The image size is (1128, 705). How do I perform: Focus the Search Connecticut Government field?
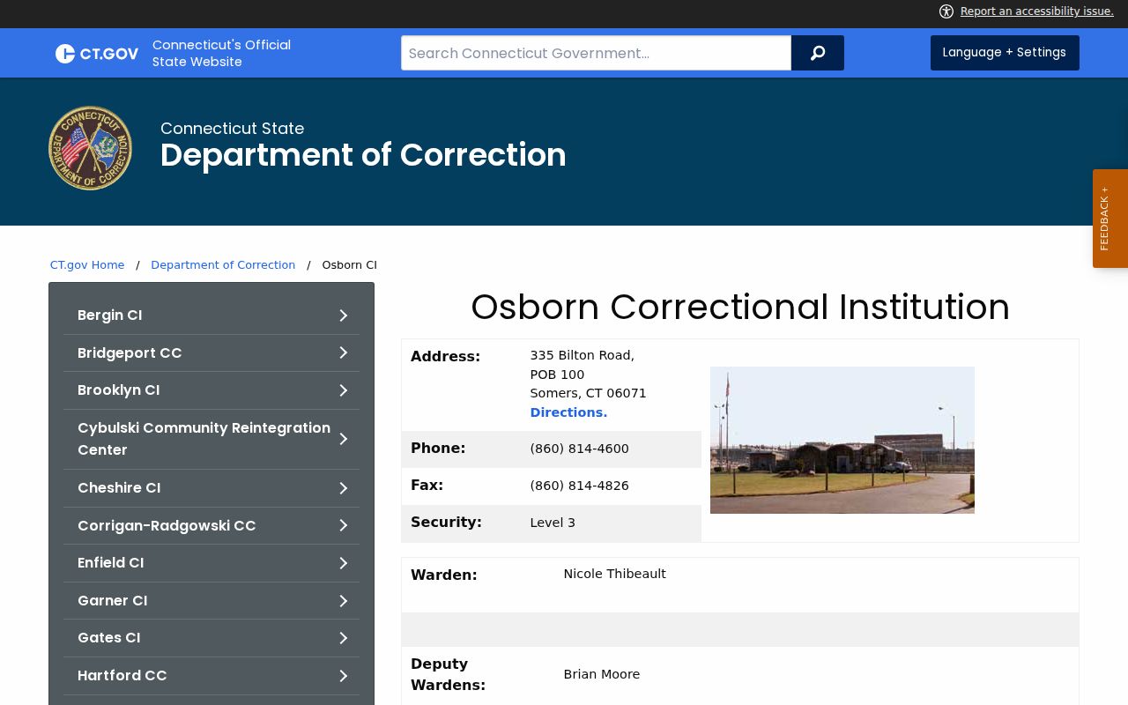tap(596, 53)
